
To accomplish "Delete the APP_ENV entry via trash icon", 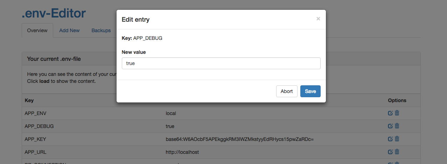I will [397, 113].
